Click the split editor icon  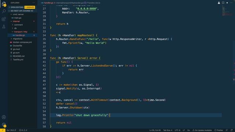click(x=223, y=3)
